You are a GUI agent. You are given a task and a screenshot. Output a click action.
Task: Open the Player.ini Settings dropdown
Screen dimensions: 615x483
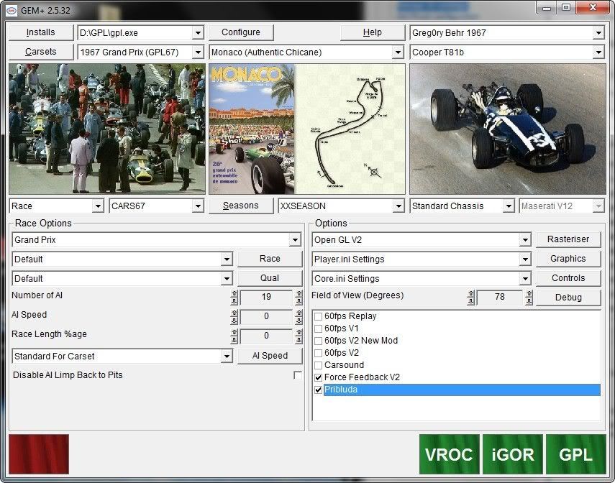pos(525,259)
